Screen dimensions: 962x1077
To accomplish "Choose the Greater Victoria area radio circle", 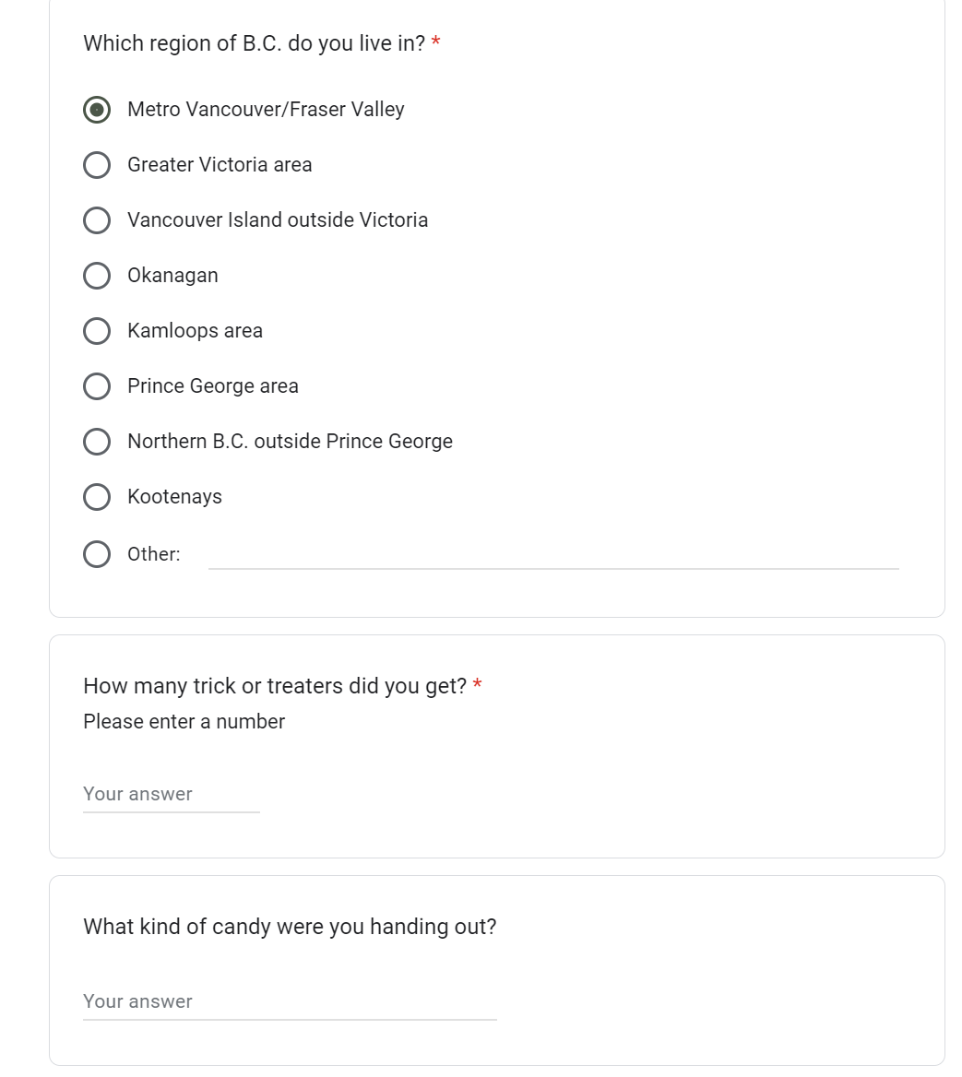I will [97, 165].
